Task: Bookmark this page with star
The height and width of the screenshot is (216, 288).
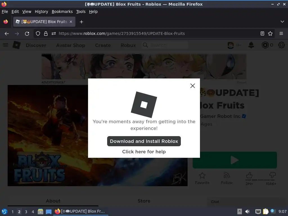Action: [x=270, y=33]
